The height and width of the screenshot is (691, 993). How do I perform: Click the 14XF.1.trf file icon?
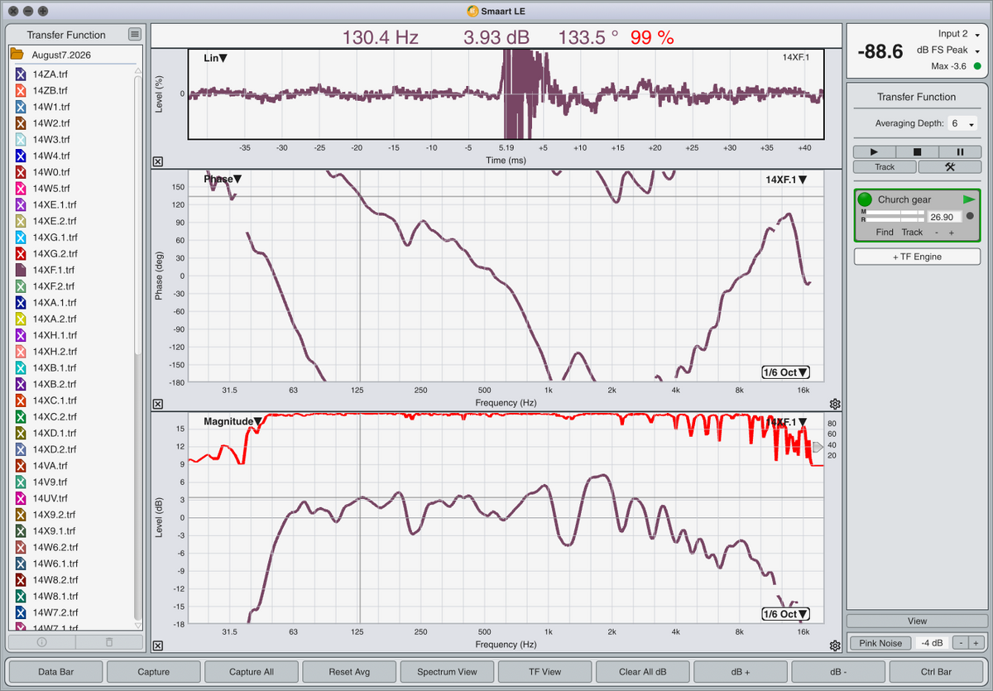tap(22, 270)
